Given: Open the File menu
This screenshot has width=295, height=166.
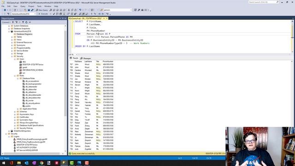Looking at the screenshot, I should click(3, 6).
